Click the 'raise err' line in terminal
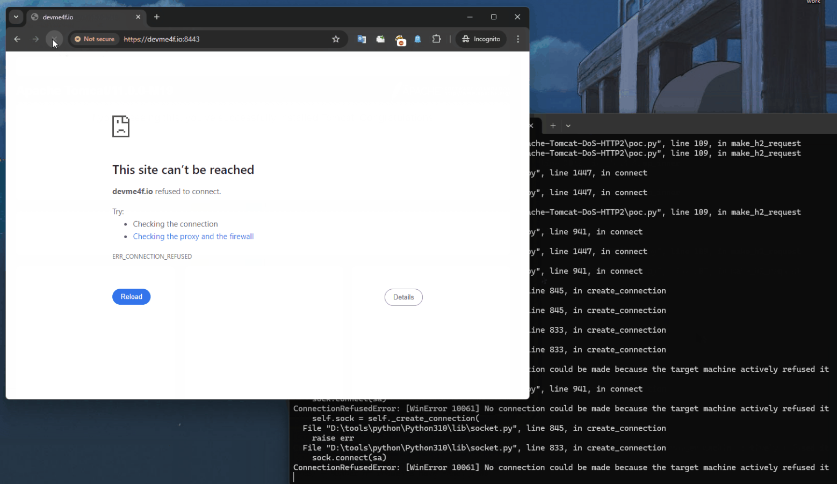This screenshot has width=837, height=484. point(333,438)
